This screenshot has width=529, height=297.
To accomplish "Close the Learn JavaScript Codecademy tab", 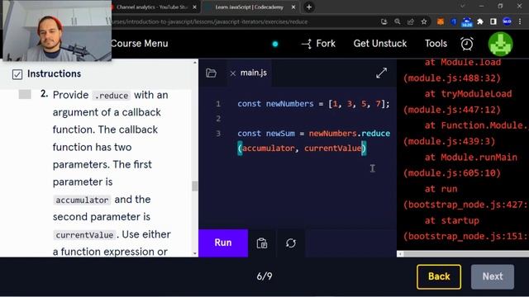I will coord(293,7).
